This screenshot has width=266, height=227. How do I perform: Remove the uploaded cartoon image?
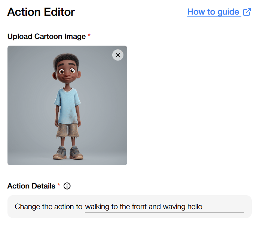[118, 55]
